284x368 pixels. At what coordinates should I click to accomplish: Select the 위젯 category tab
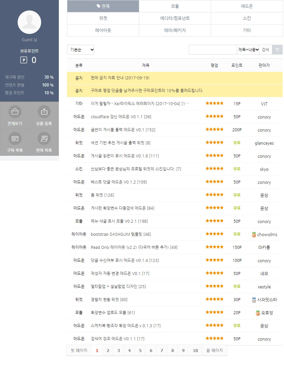point(103,18)
